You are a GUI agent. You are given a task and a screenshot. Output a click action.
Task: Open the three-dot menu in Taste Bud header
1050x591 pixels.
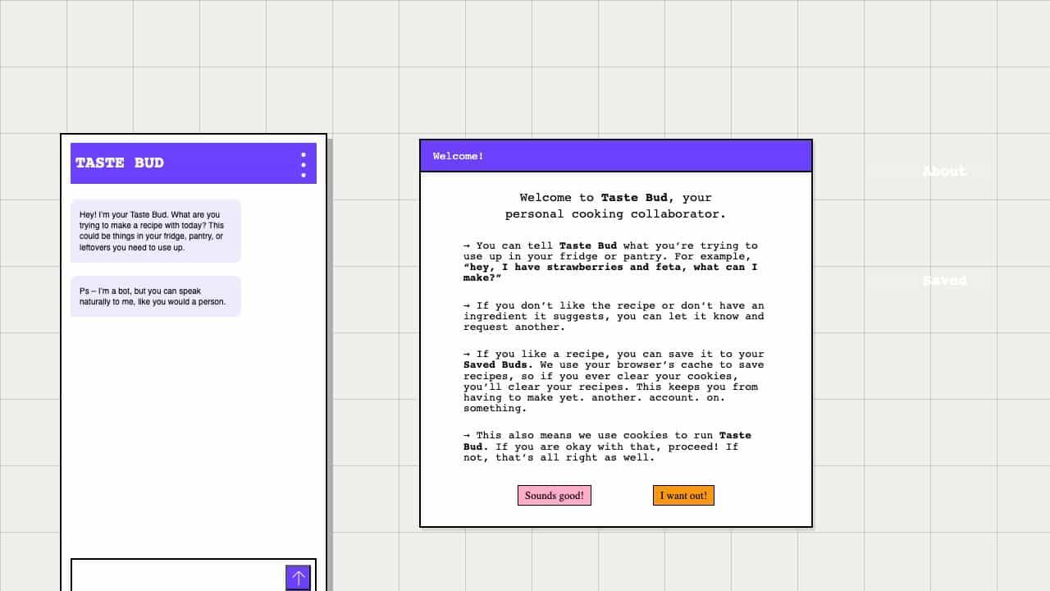303,164
